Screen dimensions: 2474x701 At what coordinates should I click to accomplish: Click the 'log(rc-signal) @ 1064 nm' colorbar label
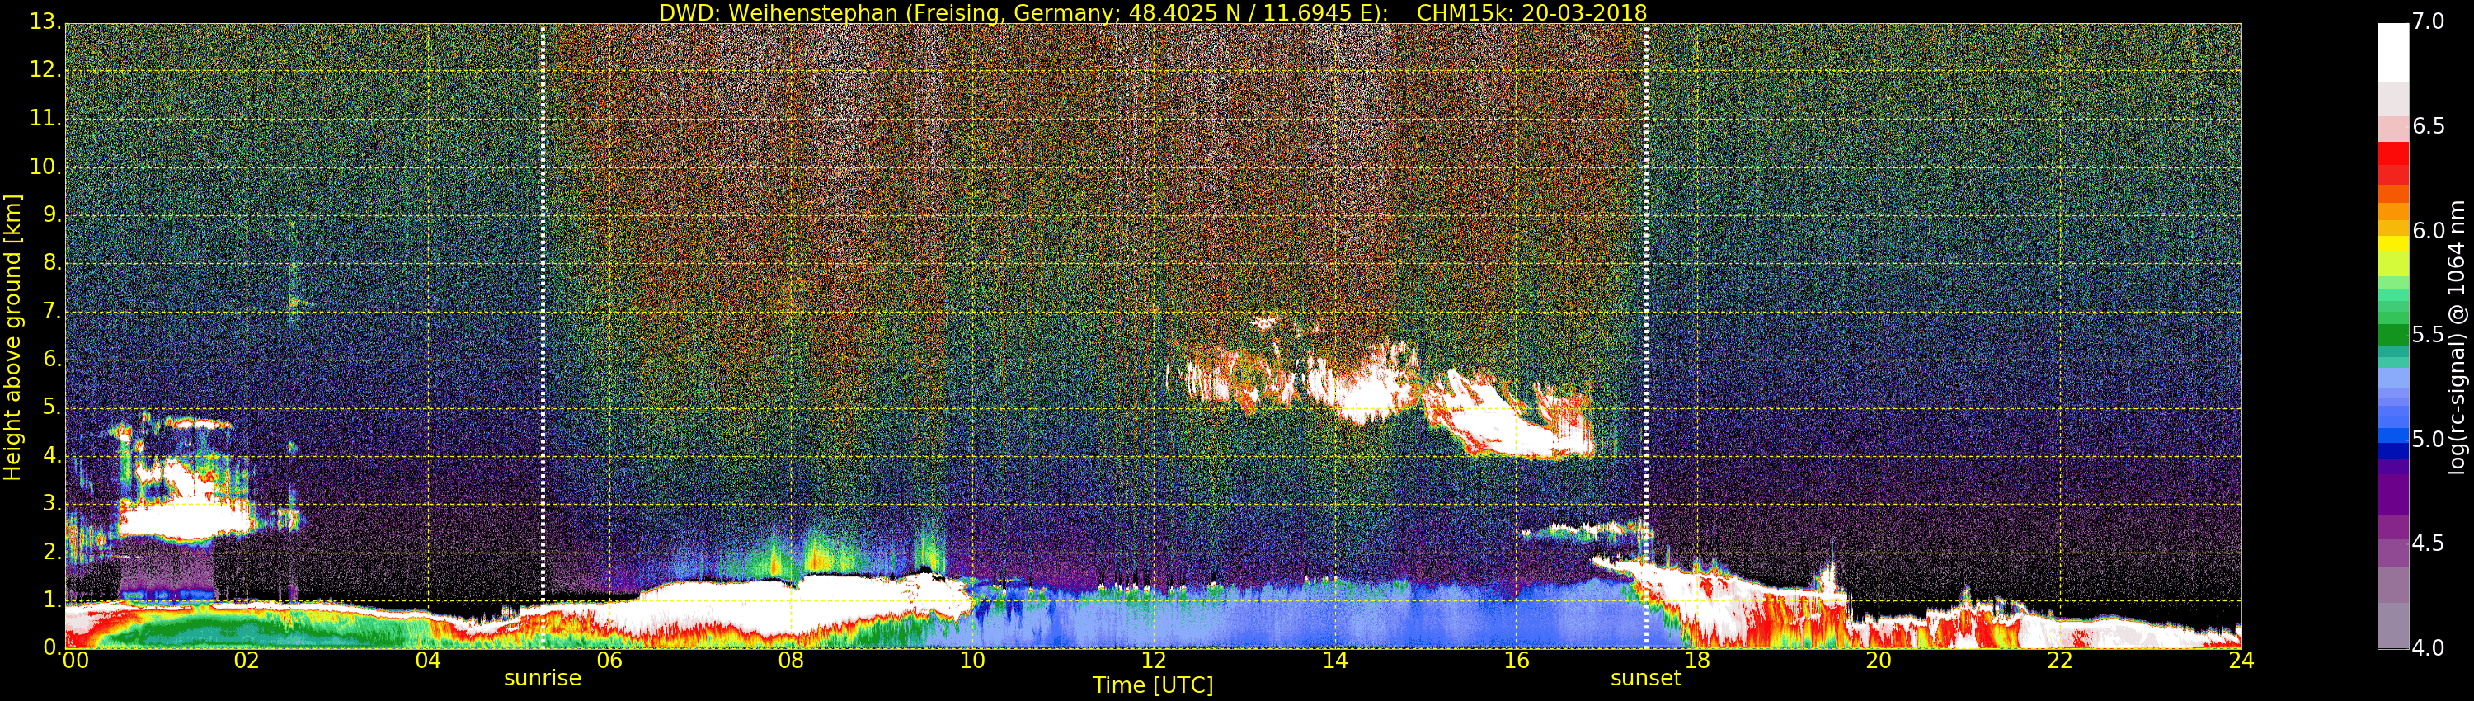coord(2457,337)
